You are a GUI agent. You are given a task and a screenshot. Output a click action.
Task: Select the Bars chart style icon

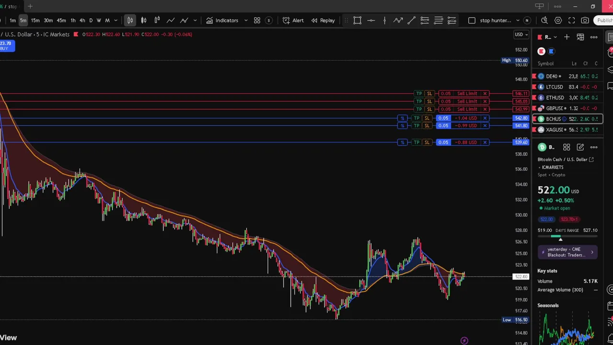click(130, 20)
